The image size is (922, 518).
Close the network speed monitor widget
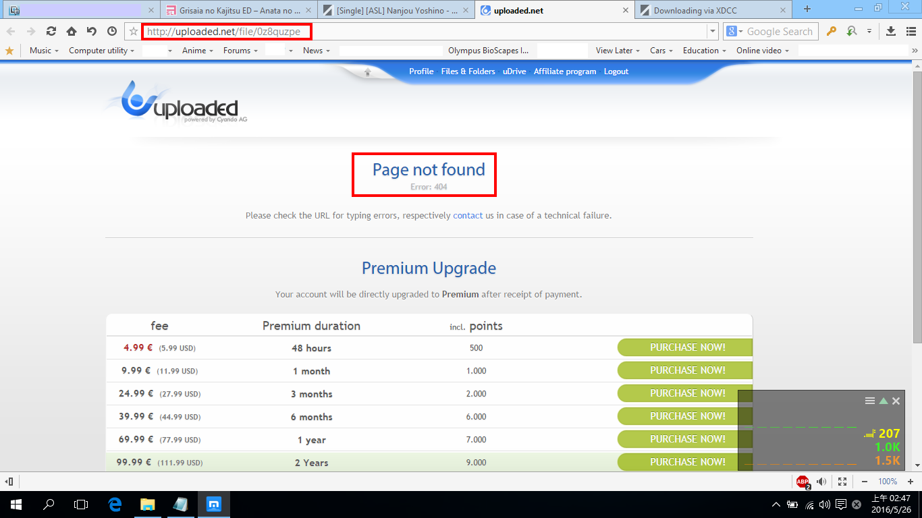pos(896,401)
